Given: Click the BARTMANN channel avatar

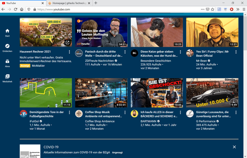Looking at the screenshot, I should (134, 114).
